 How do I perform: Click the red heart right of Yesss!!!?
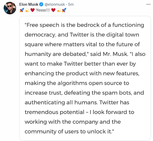click(x=53, y=10)
